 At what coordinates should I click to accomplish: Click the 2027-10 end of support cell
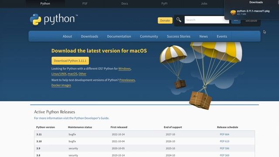coord(170,134)
